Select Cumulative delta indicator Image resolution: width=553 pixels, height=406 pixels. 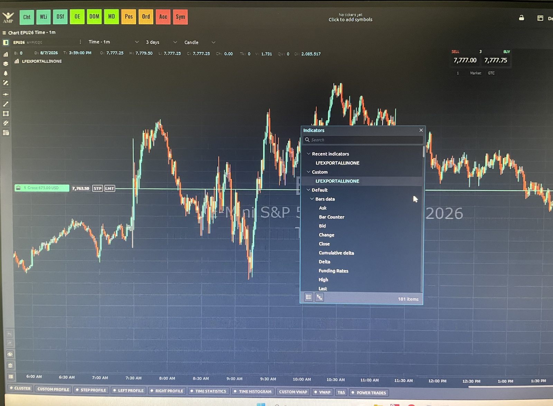click(336, 253)
